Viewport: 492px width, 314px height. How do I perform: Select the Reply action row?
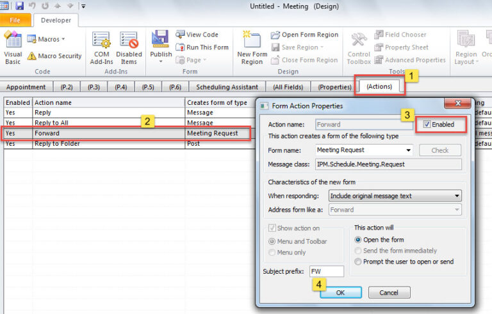pyautogui.click(x=129, y=113)
